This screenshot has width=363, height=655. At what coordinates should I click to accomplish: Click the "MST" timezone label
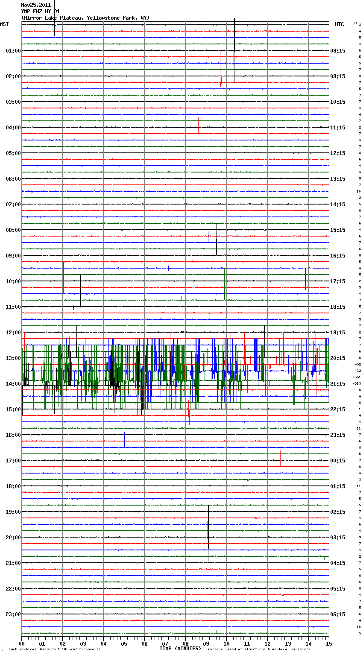pyautogui.click(x=4, y=24)
